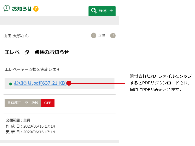Click the 戻る back text

(x=102, y=36)
